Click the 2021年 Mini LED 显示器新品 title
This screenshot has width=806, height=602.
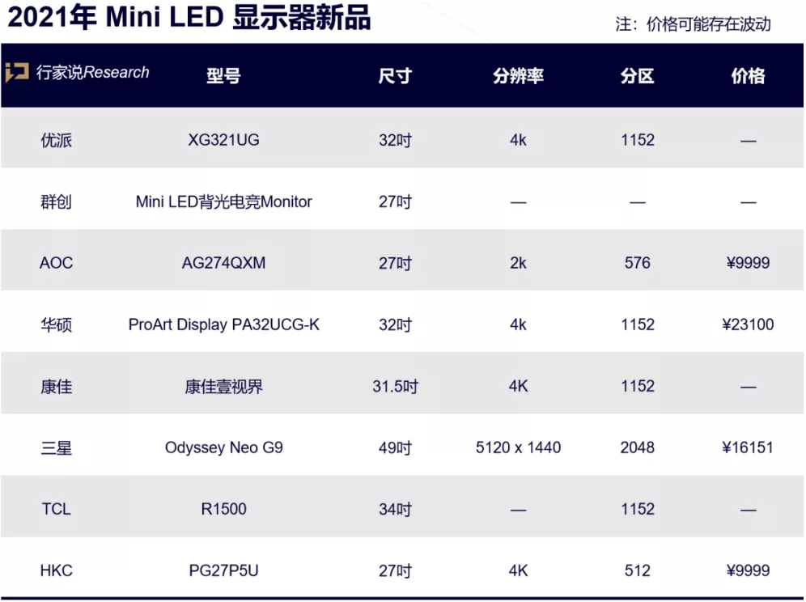[x=189, y=19]
